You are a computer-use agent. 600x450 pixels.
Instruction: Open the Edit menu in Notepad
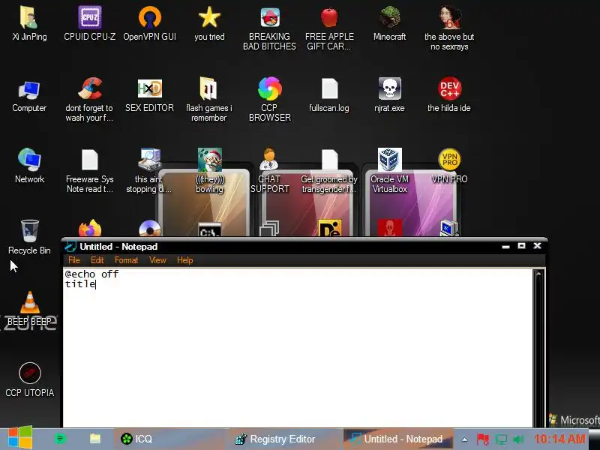97,260
